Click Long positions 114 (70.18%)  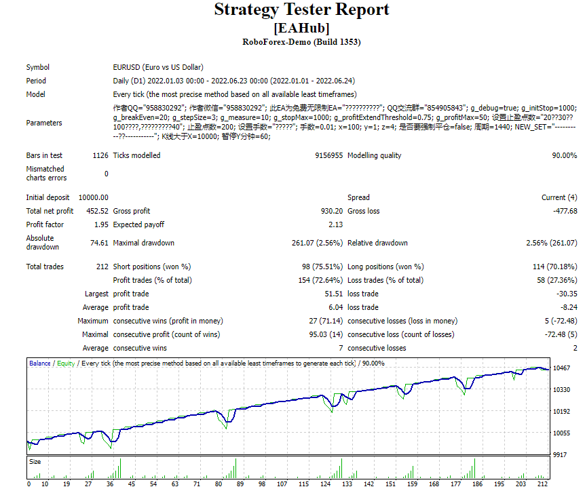tap(554, 267)
